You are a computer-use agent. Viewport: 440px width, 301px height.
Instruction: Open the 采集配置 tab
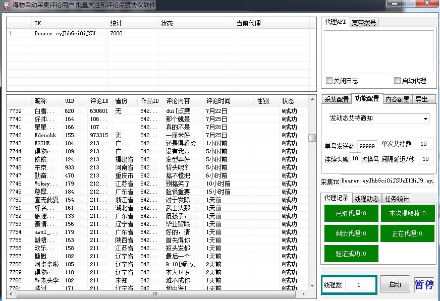(x=336, y=99)
